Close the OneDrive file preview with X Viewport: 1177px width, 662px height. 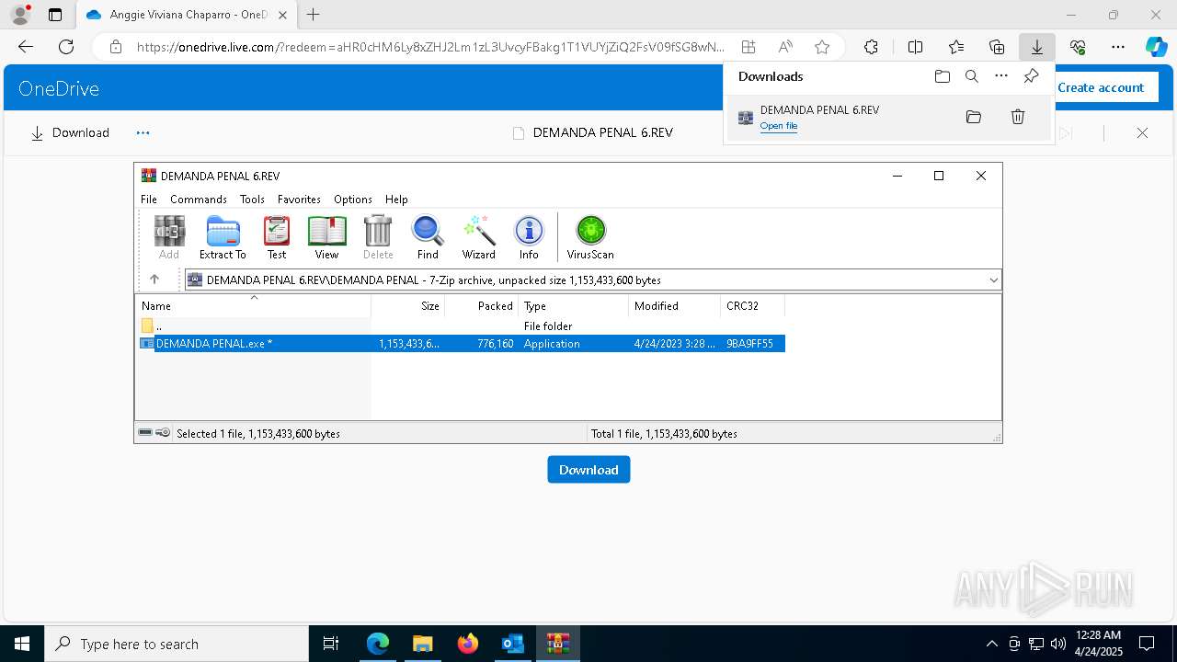pyautogui.click(x=1142, y=132)
